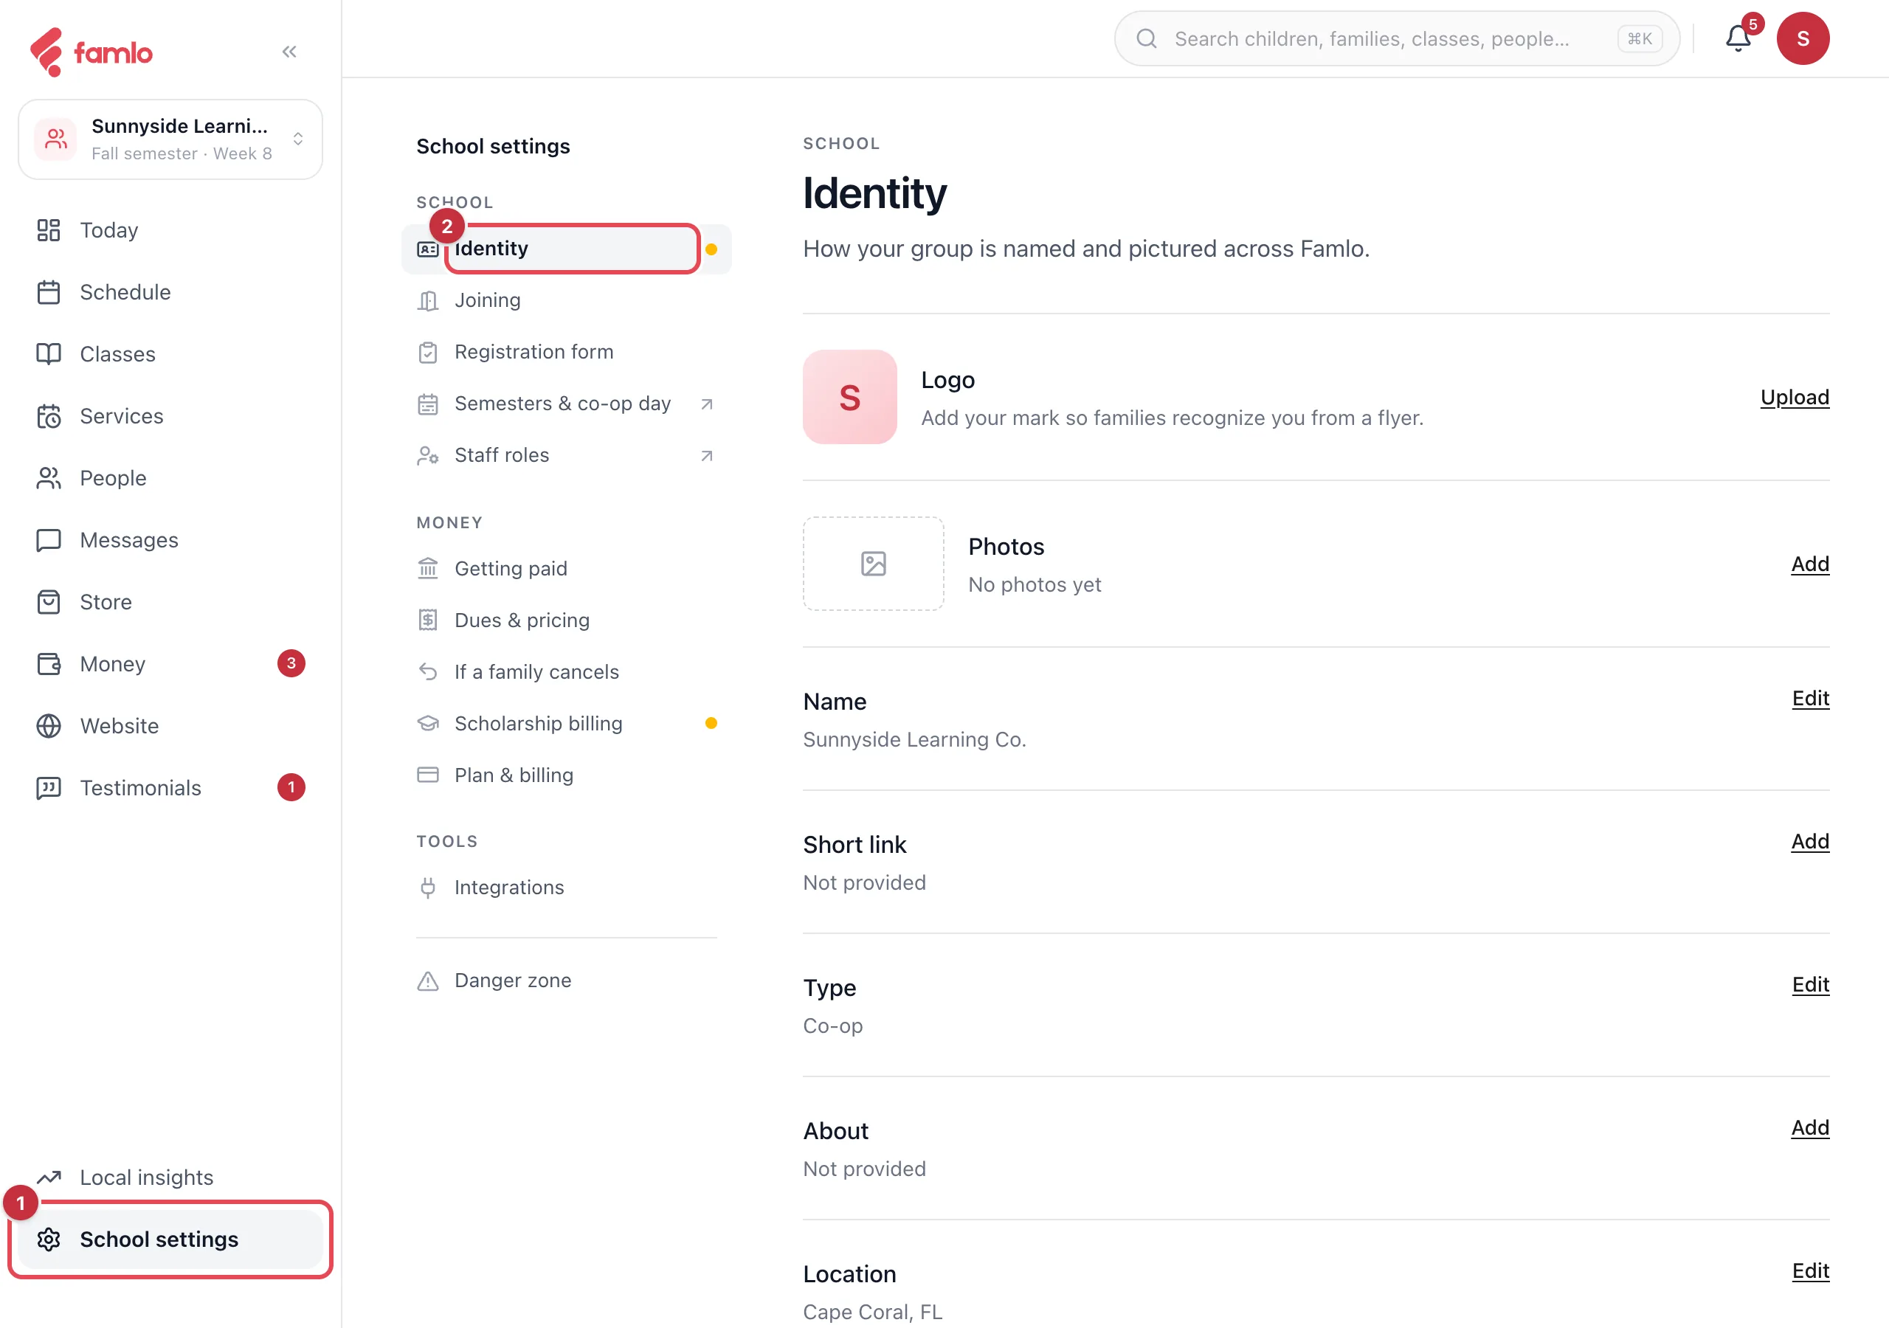Open the People section
This screenshot has height=1328, width=1889.
pos(170,478)
